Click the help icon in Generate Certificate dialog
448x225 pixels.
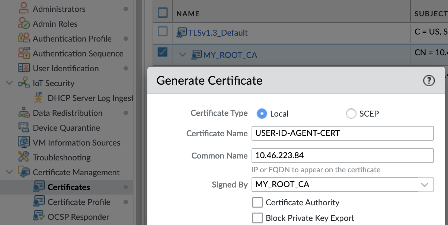(429, 81)
